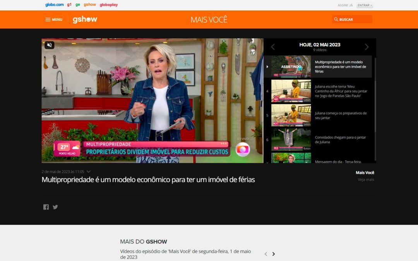
Task: Click title 'Juliana começa os preparativos de seu jantar'
Action: point(341,115)
